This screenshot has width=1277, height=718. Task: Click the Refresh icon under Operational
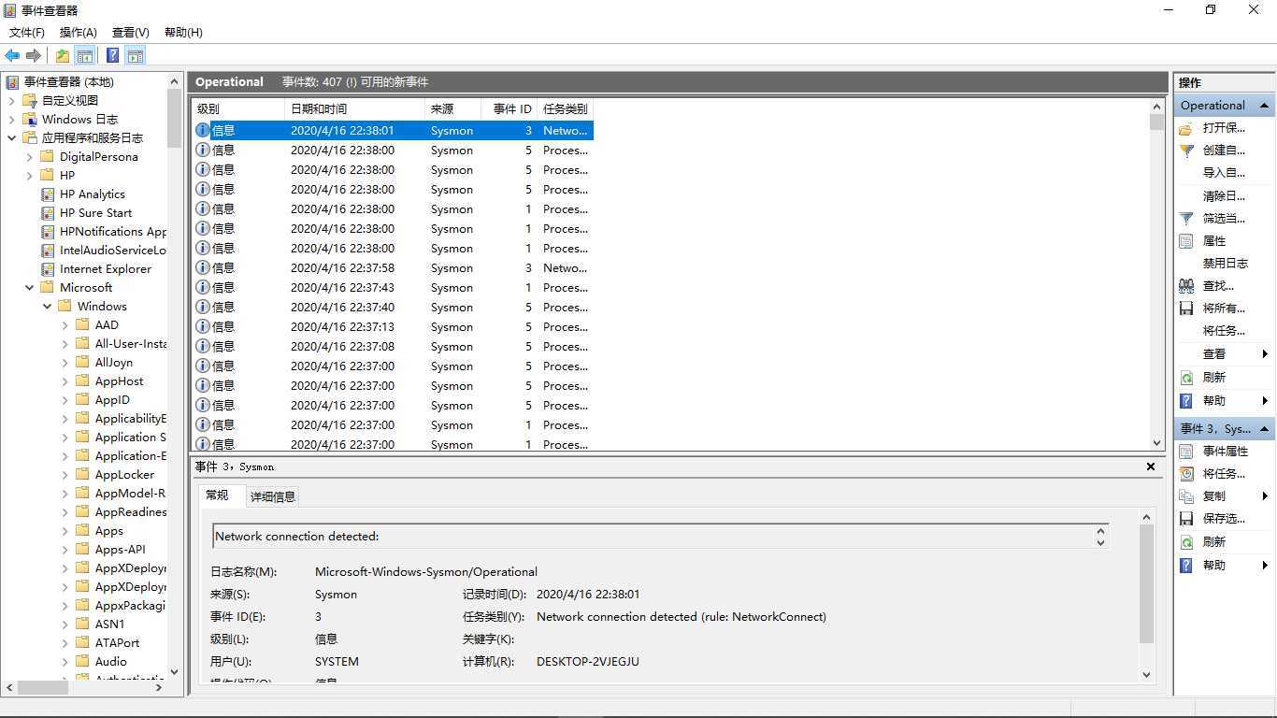[x=1186, y=378]
